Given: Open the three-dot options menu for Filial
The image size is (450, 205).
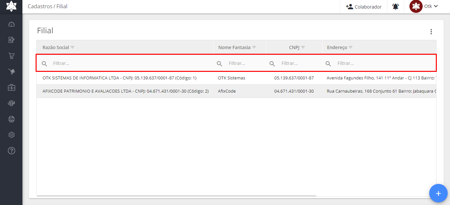Looking at the screenshot, I should tap(431, 32).
